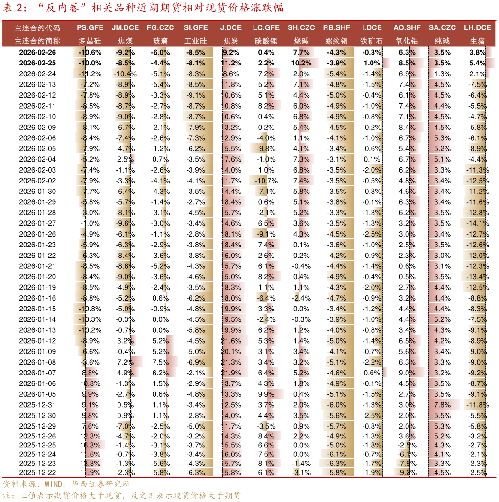
Task: Click the 21.9% value in J.DCE column
Action: point(231,373)
